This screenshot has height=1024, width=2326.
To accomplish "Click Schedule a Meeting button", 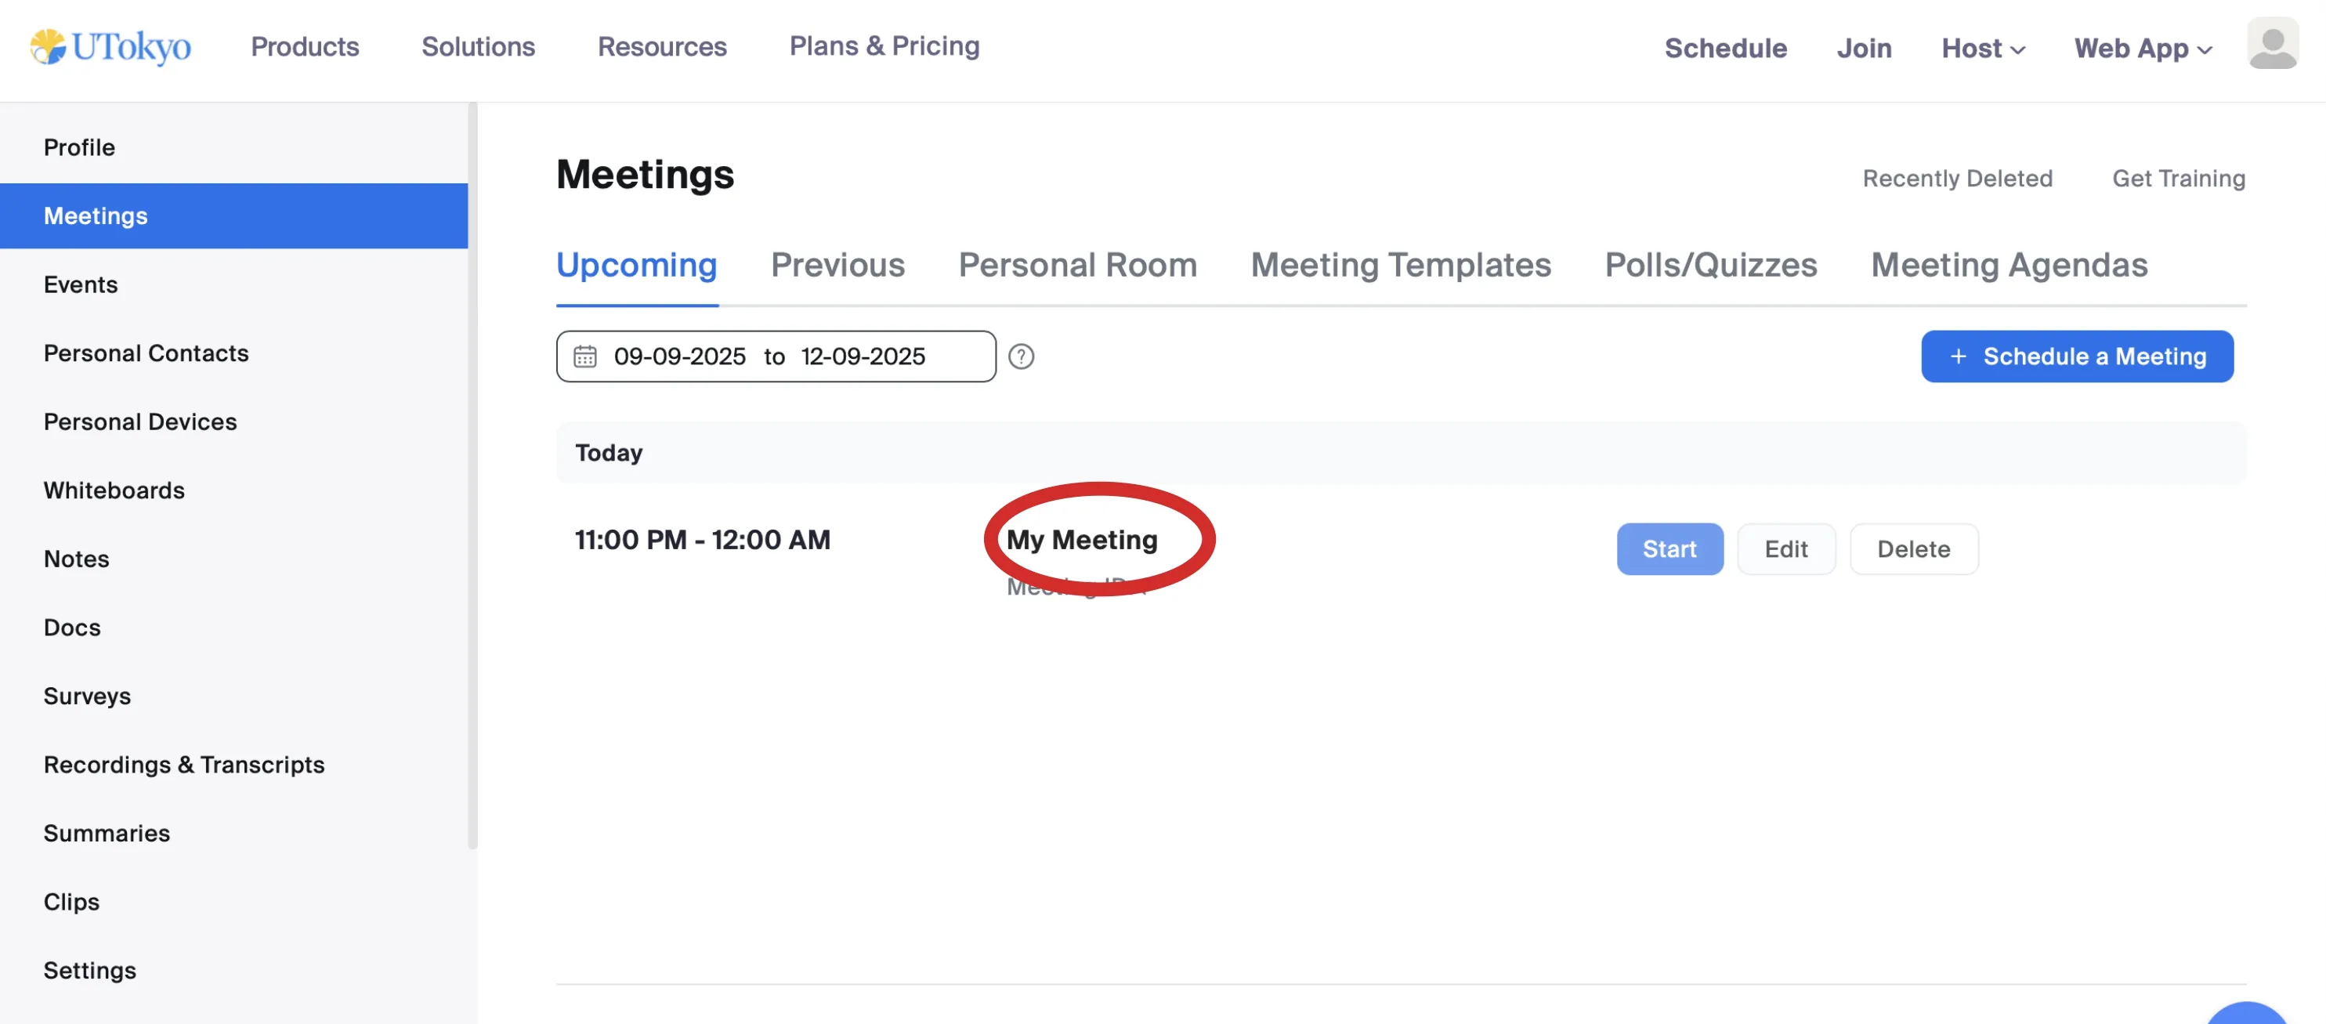I will pos(2076,356).
